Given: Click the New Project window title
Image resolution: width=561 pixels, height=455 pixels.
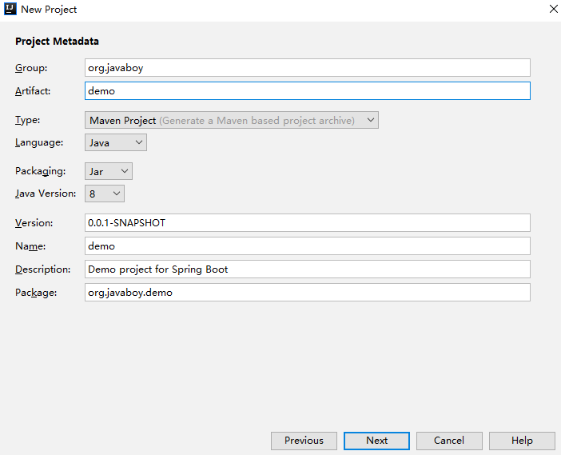Looking at the screenshot, I should coord(49,10).
